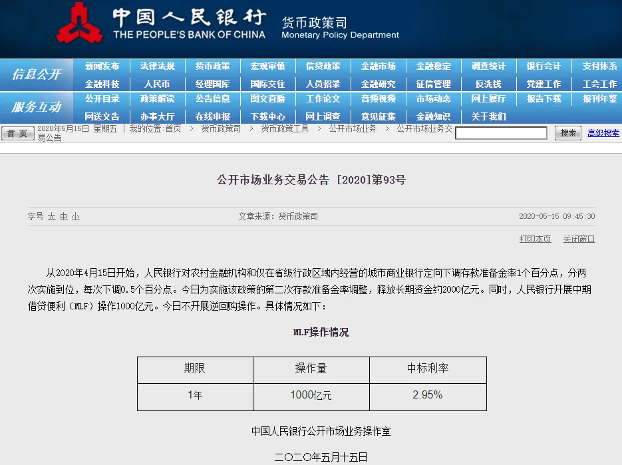Screen dimensions: 622x465
Task: Click the 1000亿元 amount table cell
Action: pos(311,396)
